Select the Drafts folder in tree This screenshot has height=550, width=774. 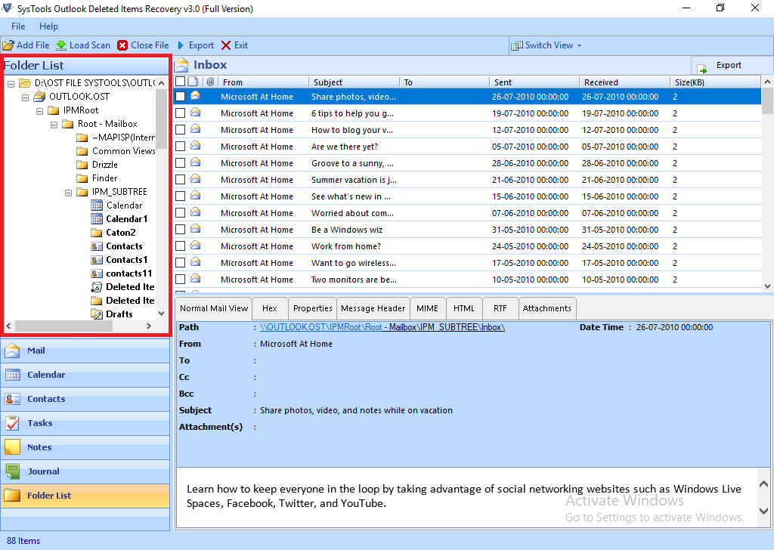click(x=119, y=314)
